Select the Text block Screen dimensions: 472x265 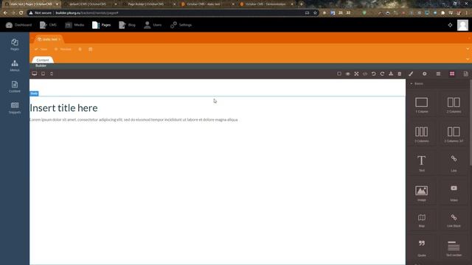pos(421,163)
